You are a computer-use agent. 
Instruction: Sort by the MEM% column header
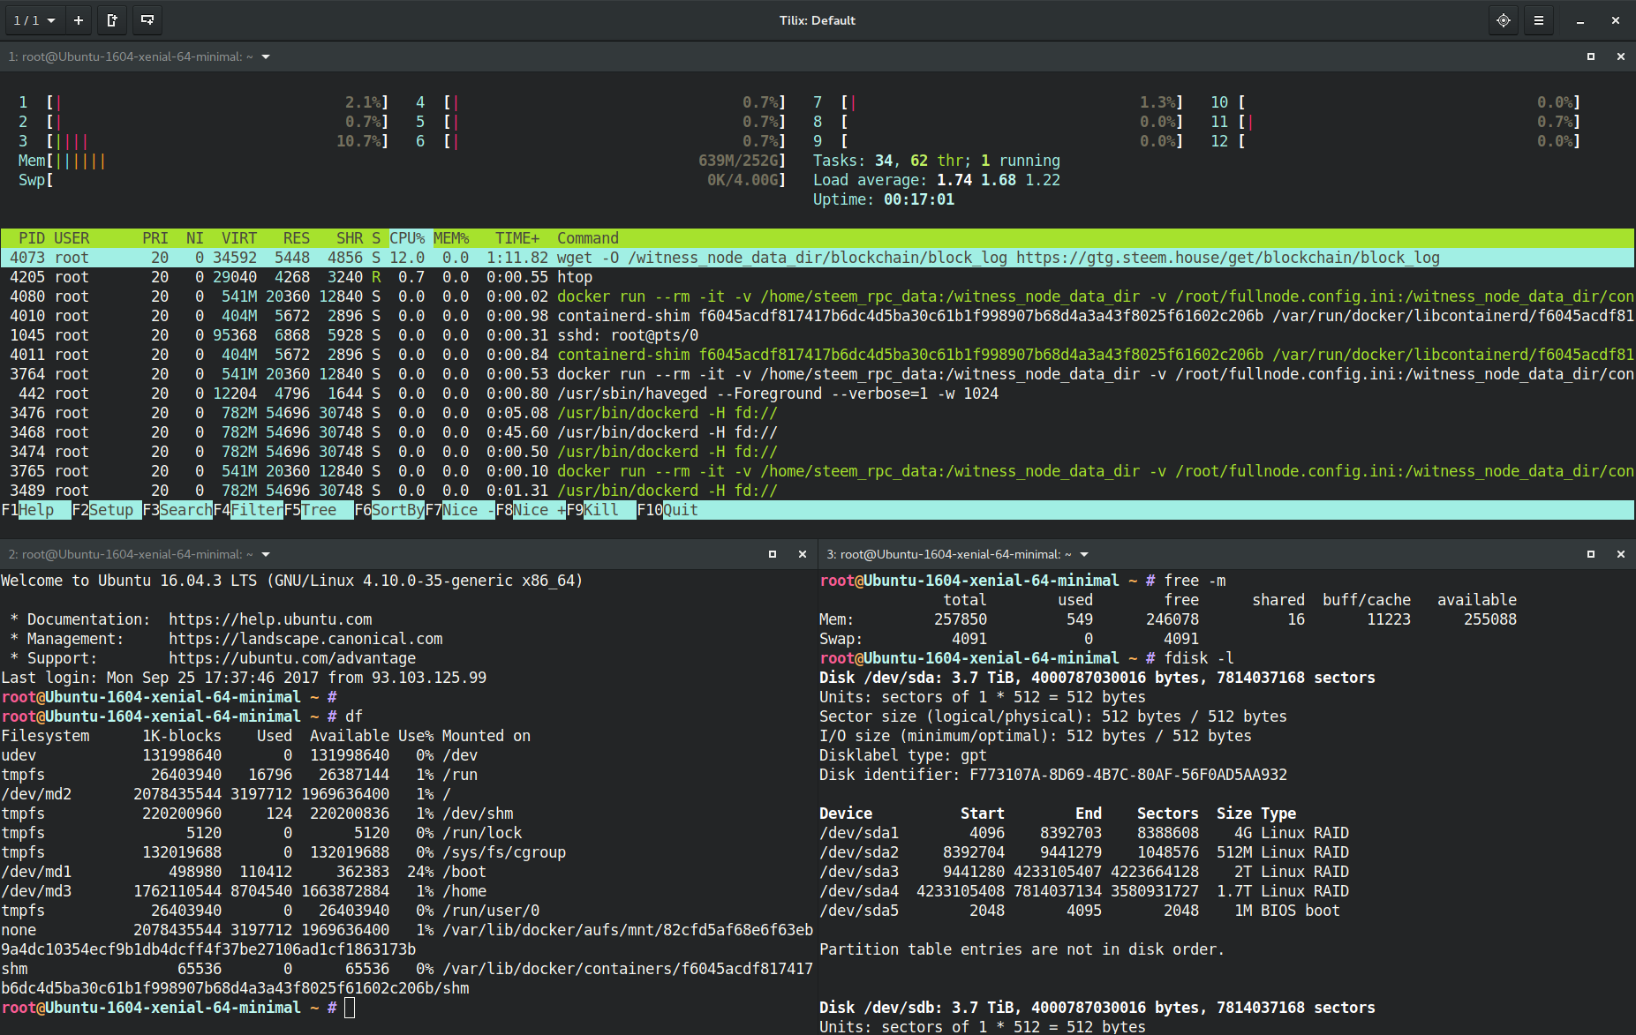click(x=451, y=238)
